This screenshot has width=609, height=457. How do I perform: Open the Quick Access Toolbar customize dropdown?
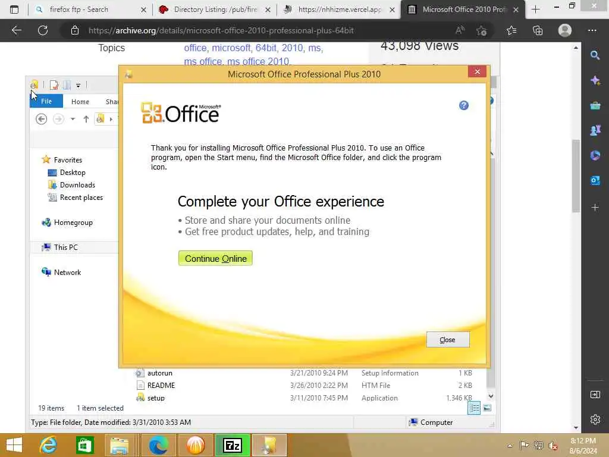(x=78, y=85)
